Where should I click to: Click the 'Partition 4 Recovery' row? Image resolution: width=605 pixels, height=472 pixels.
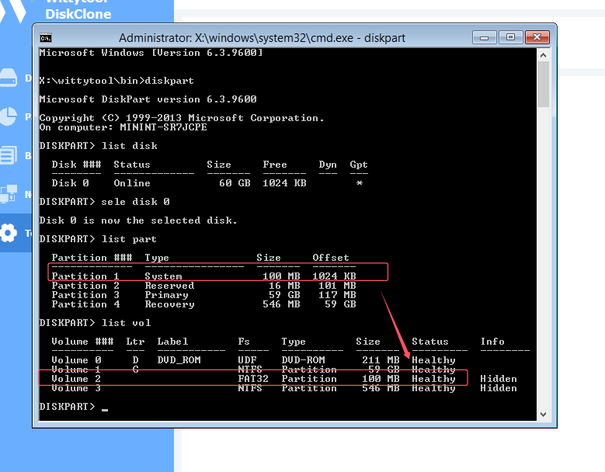(x=203, y=304)
